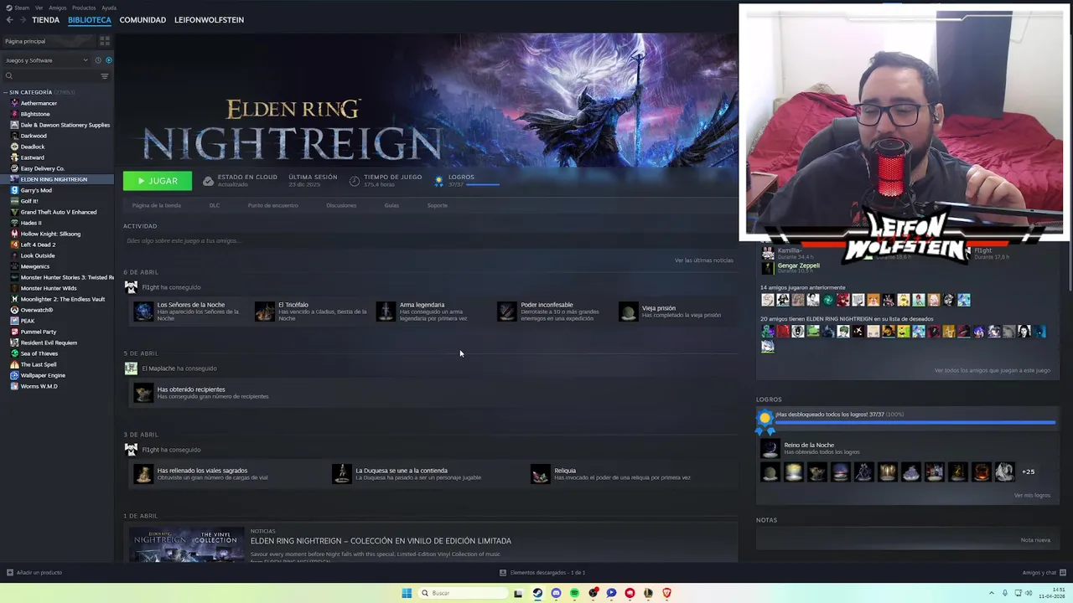Select Darkwood in the game list
Screen dimensions: 1073x603
(x=34, y=136)
